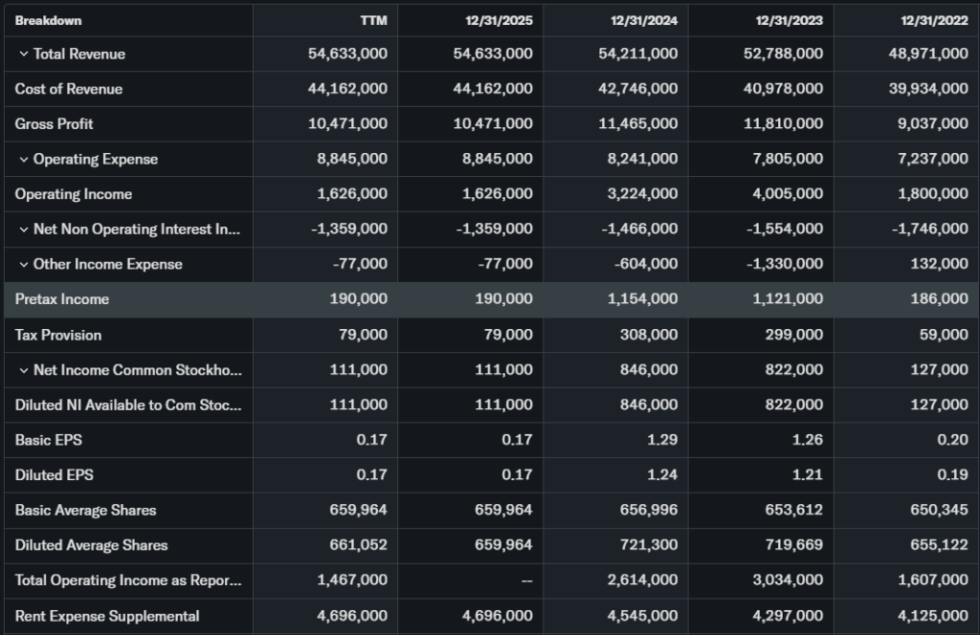Image resolution: width=980 pixels, height=635 pixels.
Task: Toggle the Other Income Expense chevron
Action: pos(23,265)
